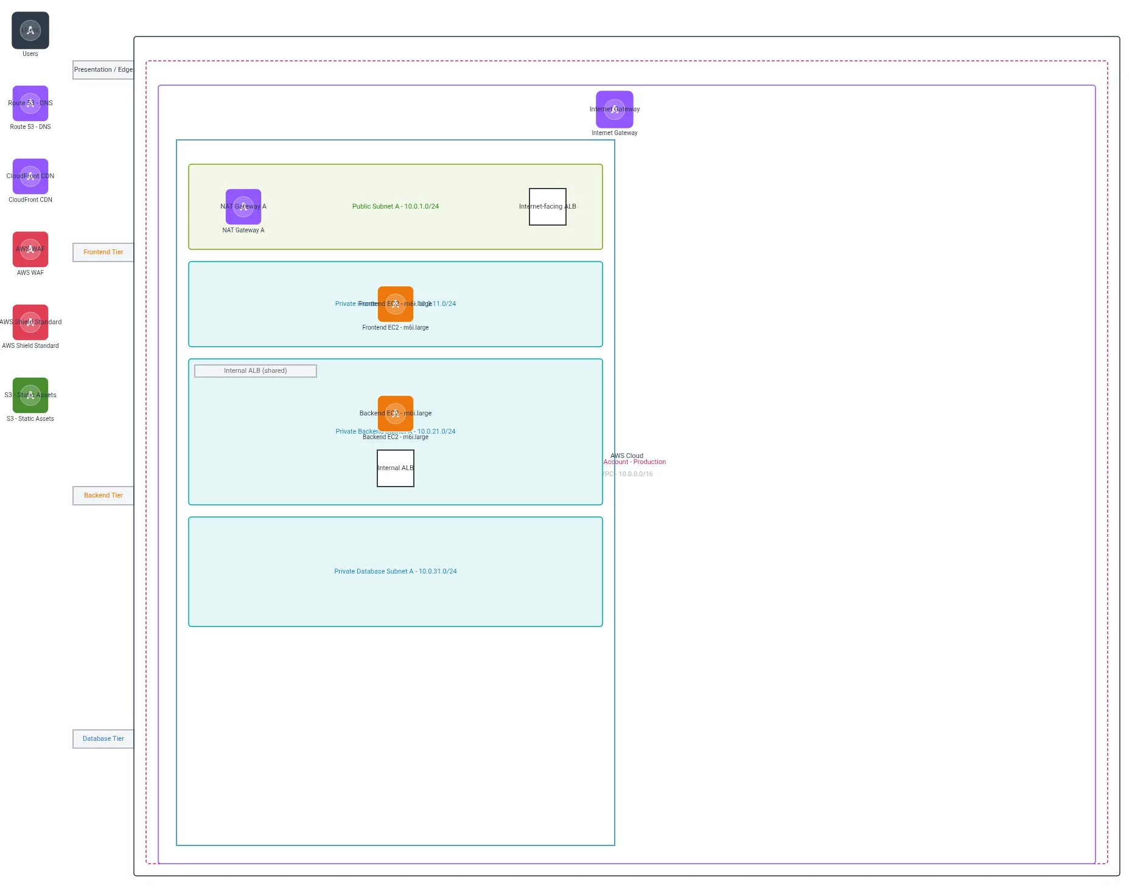
Task: Select the Internet-facing ALB box
Action: [548, 207]
